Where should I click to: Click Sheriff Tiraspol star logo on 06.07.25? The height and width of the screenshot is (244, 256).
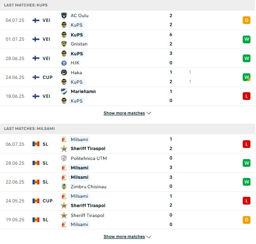[64, 148]
